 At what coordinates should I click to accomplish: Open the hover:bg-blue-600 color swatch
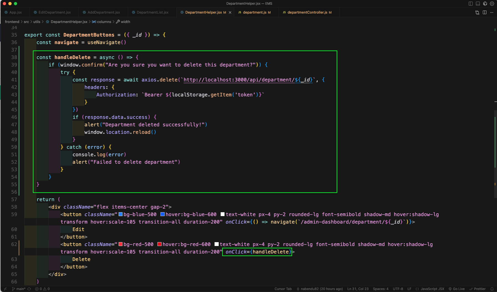click(x=163, y=214)
